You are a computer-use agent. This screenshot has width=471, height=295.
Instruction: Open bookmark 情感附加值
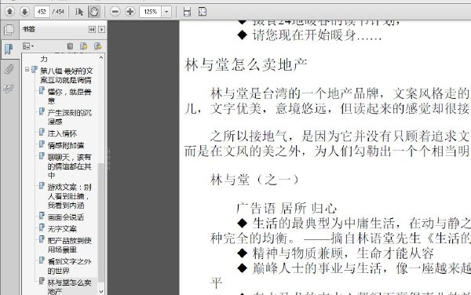pos(66,145)
